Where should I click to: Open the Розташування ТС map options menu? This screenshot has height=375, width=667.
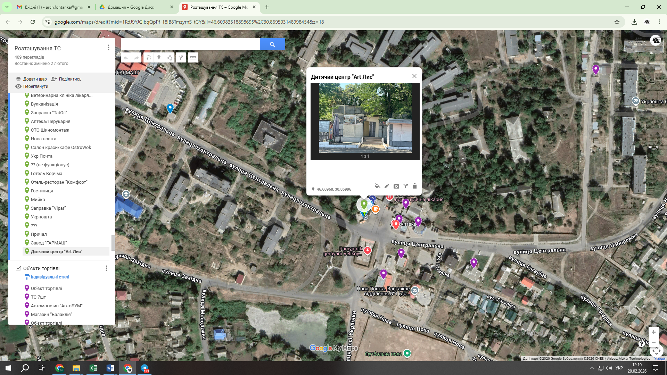coord(108,48)
